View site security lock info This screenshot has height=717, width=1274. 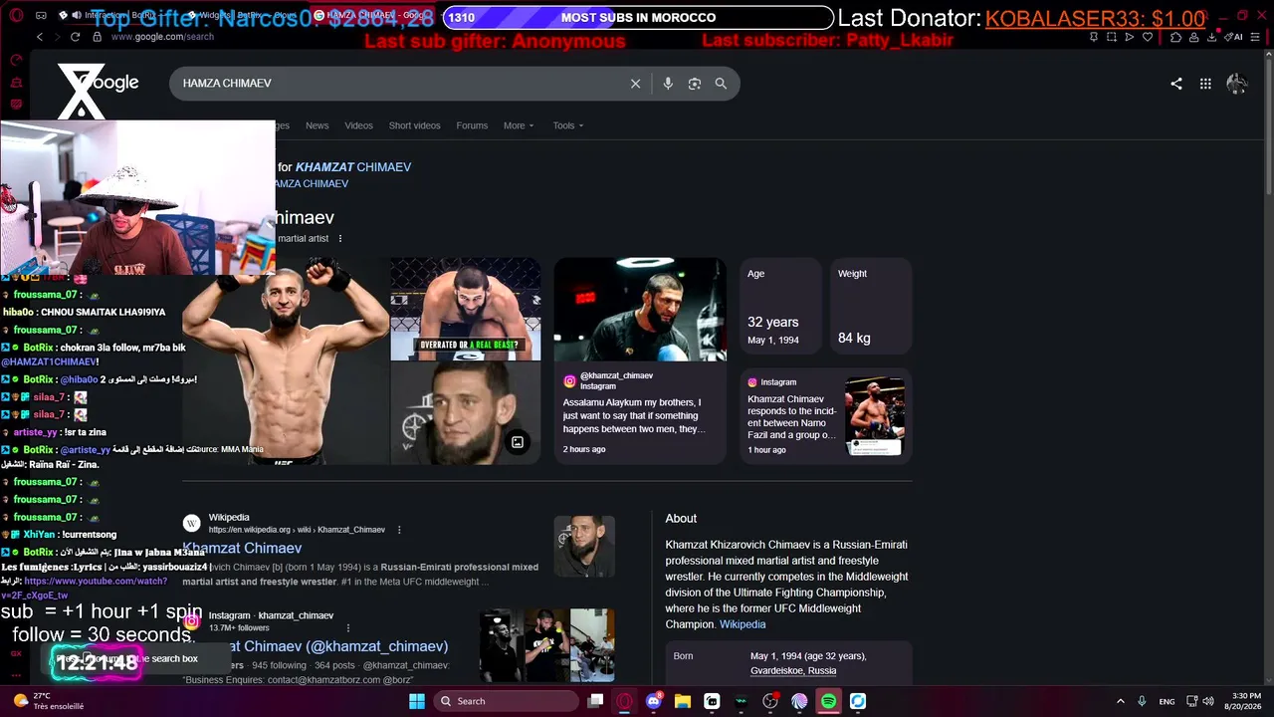click(x=97, y=37)
